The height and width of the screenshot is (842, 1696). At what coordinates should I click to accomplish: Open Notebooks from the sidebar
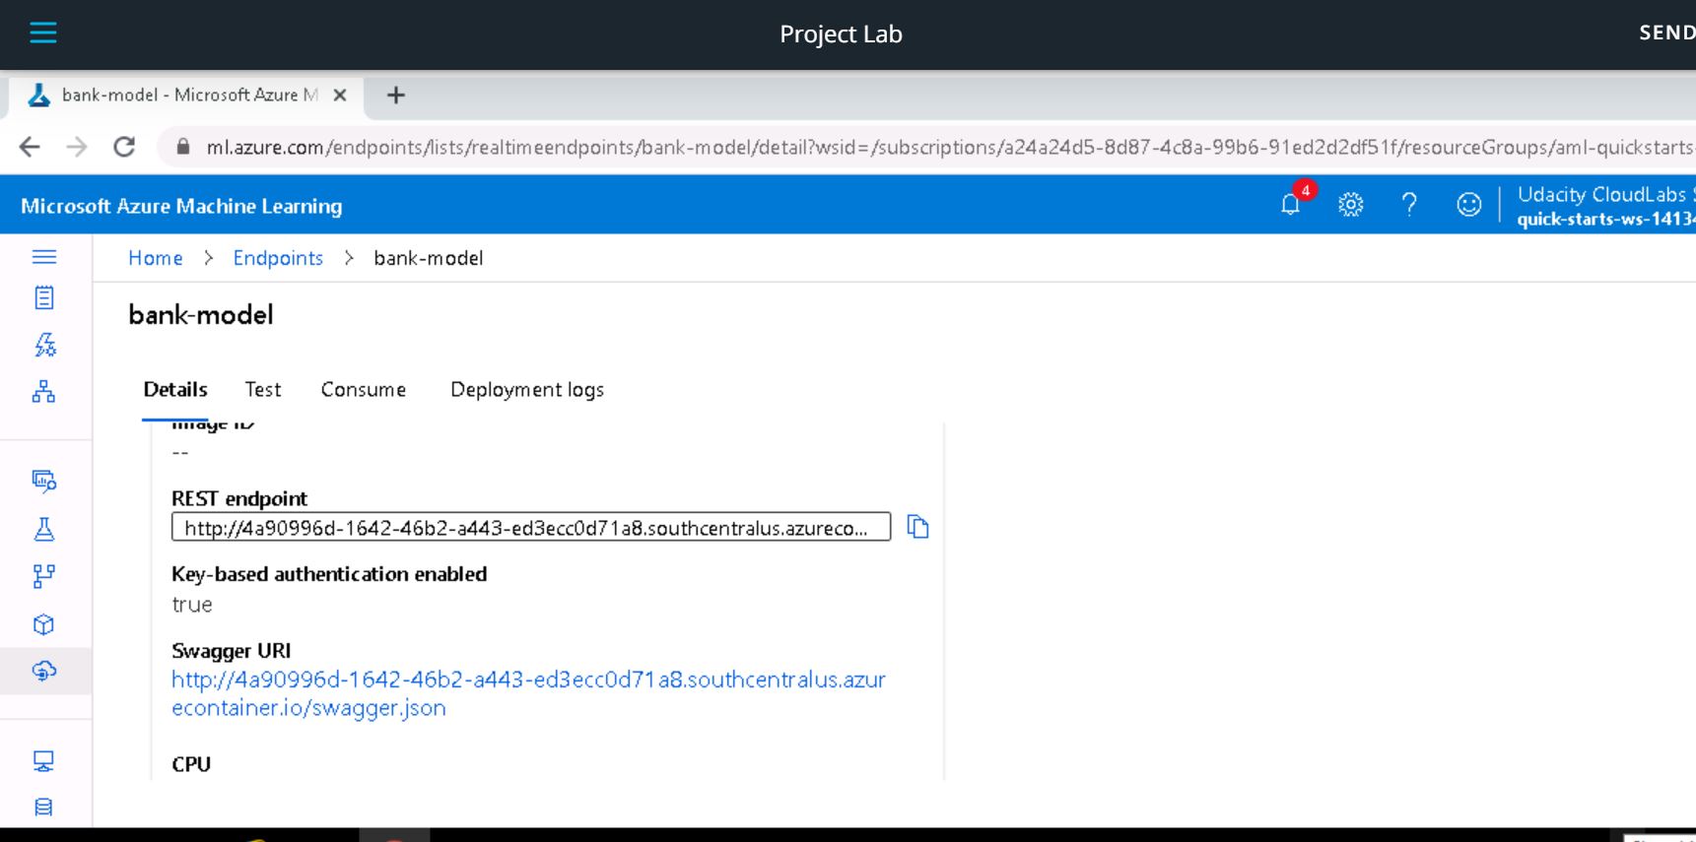point(44,297)
